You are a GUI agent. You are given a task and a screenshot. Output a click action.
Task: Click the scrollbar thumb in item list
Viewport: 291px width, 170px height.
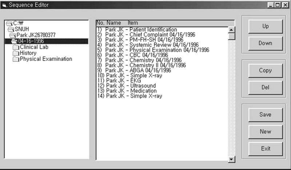click(231, 36)
